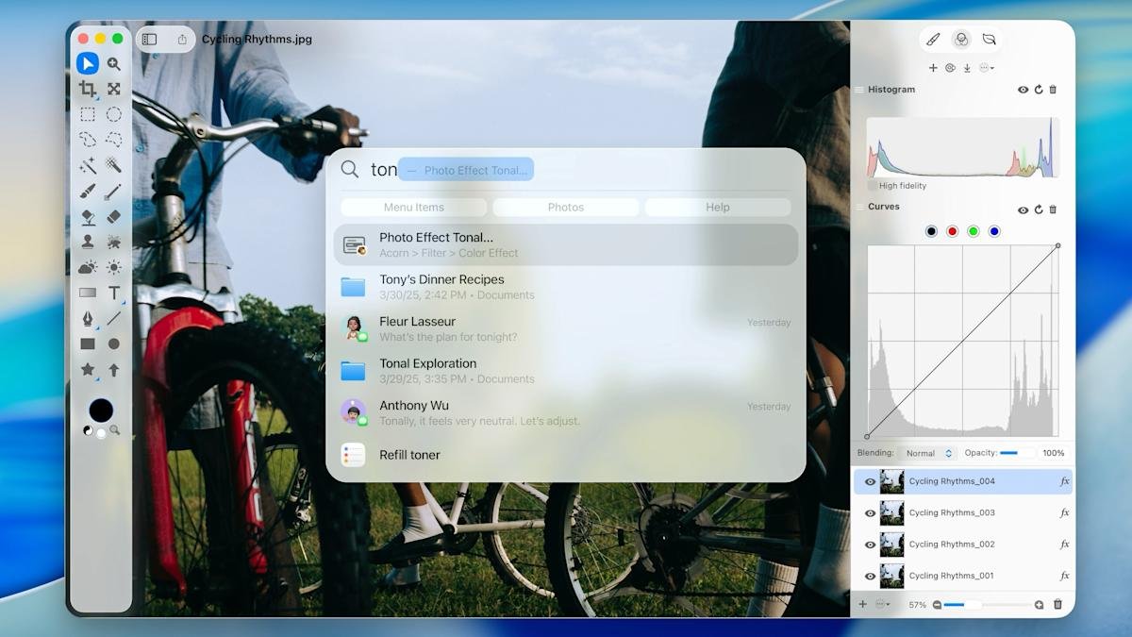1132x637 pixels.
Task: Select the Crop tool
Action: (87, 89)
